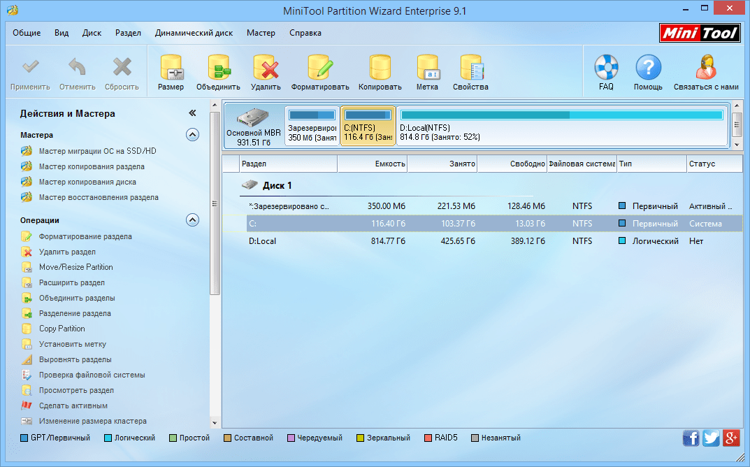The image size is (750, 467).
Task: Open Мастер копирования диска in the sidebar
Action: coord(84,182)
